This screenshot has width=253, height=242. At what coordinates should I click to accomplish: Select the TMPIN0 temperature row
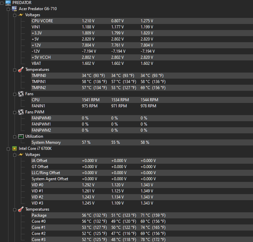click(142, 76)
